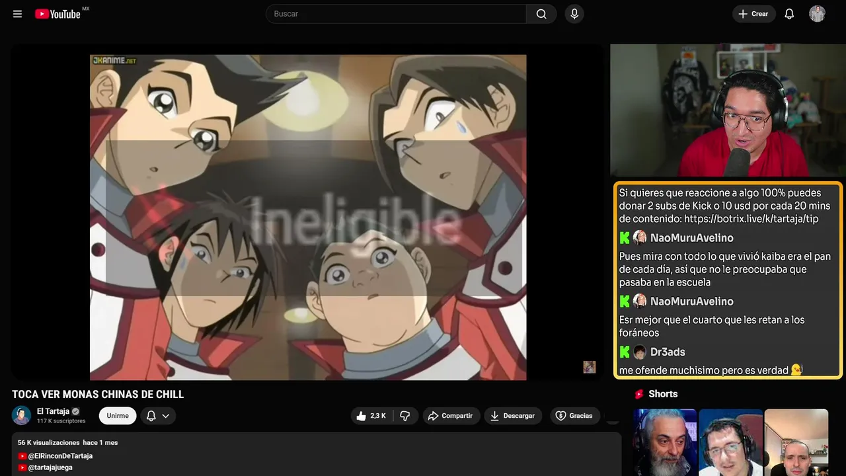Click the magnifier search button
846x476 pixels.
pos(541,14)
